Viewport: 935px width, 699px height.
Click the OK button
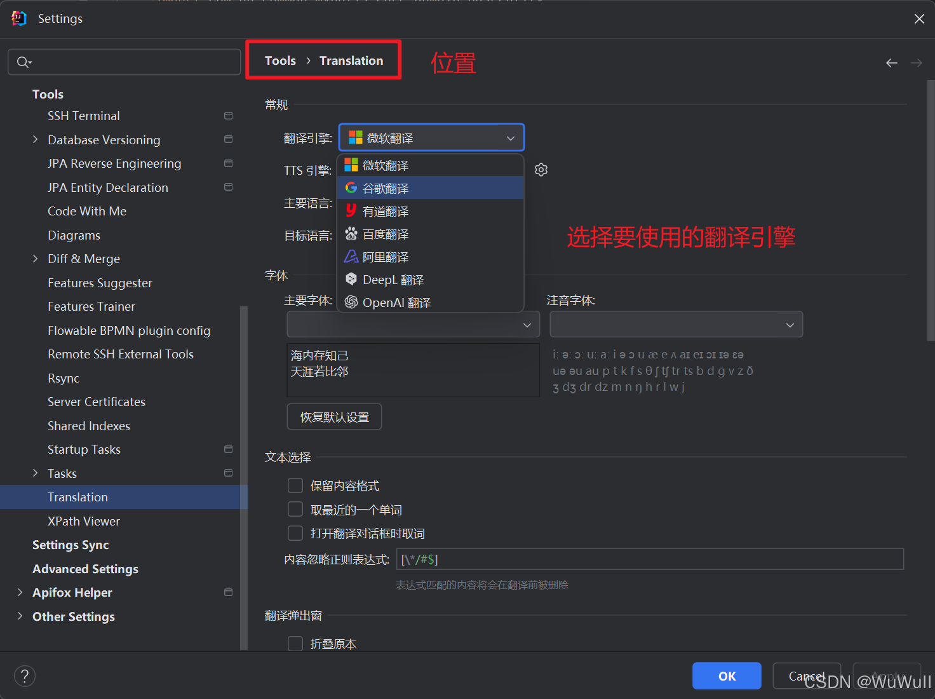[x=727, y=676]
